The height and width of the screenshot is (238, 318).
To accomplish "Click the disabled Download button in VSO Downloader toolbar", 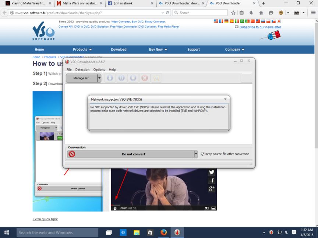I will [110, 78].
